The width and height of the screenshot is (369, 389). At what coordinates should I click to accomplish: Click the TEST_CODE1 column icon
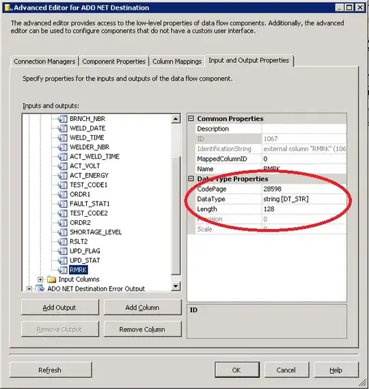[62, 185]
